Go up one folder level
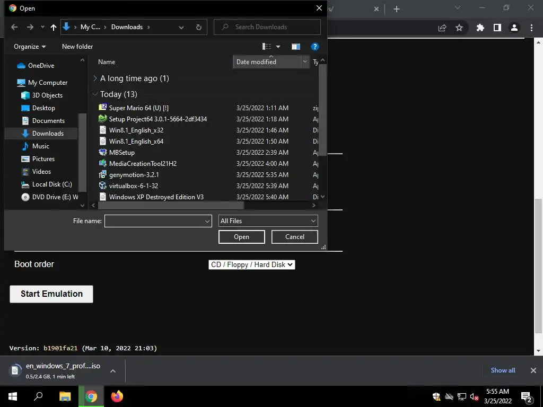 (x=54, y=27)
